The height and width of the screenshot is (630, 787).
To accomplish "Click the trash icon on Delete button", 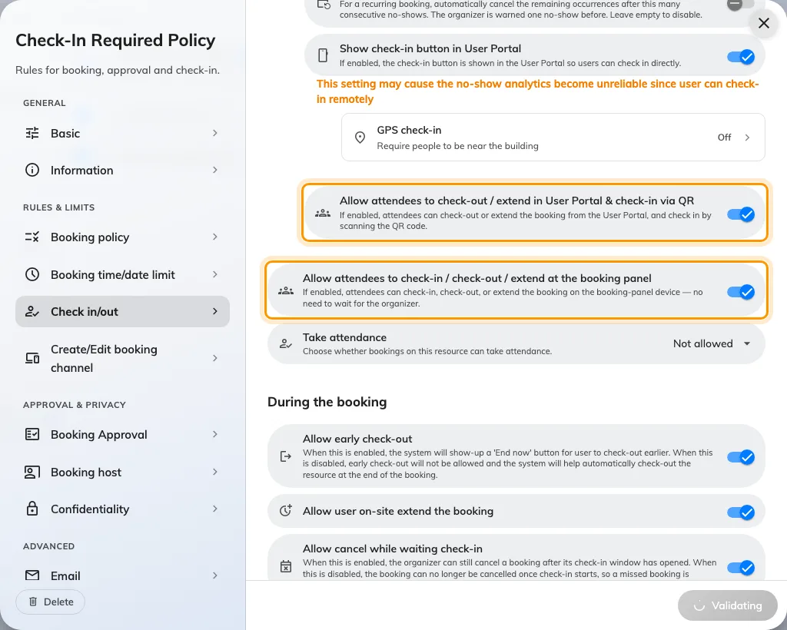I will click(x=33, y=602).
